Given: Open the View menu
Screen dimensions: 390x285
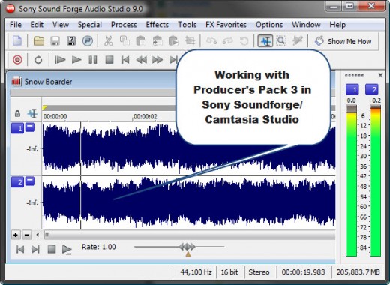Looking at the screenshot, I should click(61, 25).
